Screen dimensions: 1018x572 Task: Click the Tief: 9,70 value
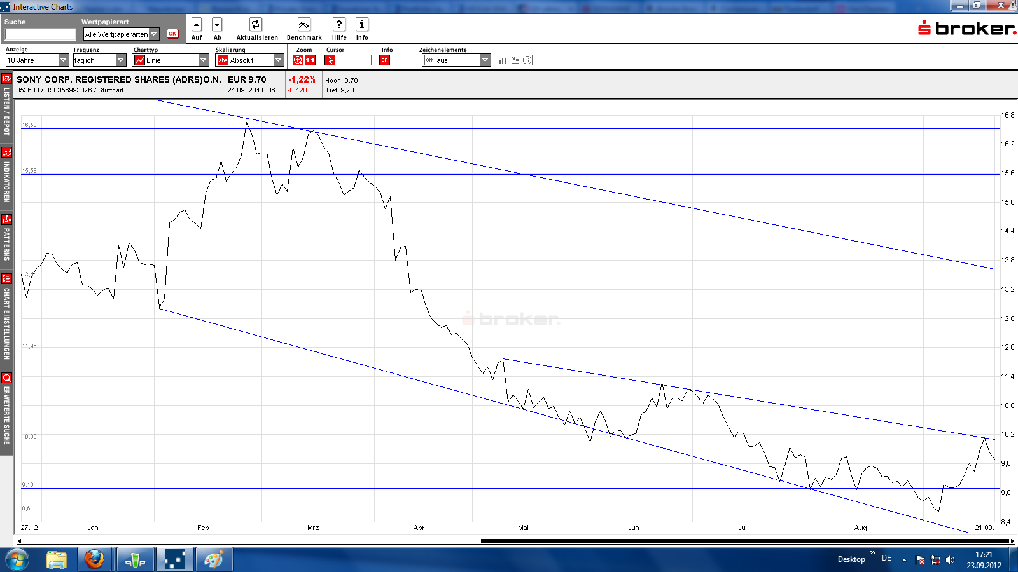[340, 90]
